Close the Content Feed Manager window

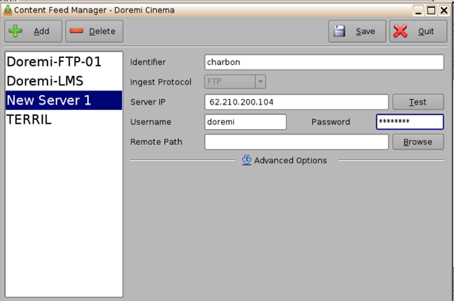(444, 10)
